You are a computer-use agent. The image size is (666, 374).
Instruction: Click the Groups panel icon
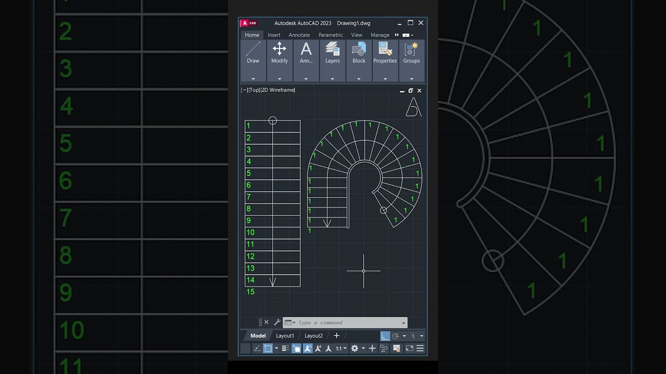point(411,54)
